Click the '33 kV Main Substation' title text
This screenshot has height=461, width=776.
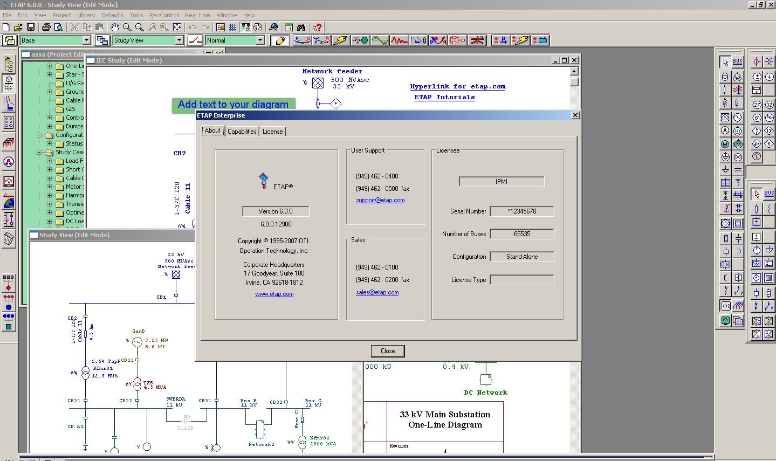tap(445, 414)
